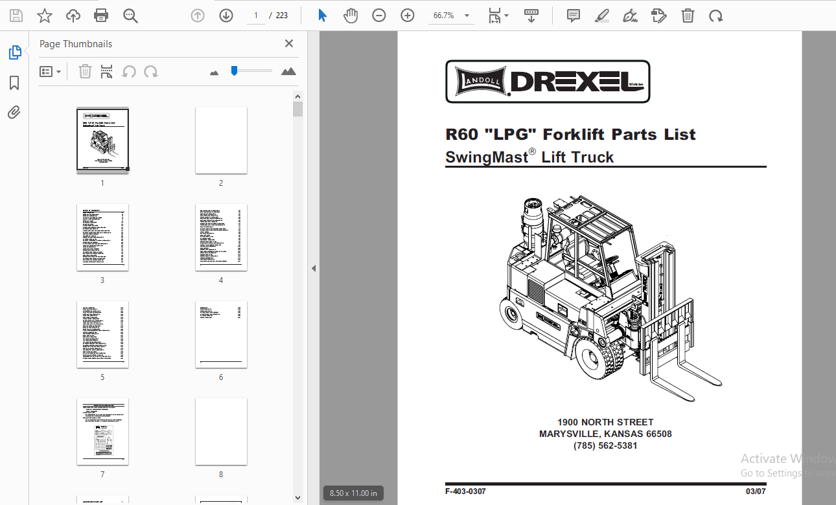Activate the hand pan tool
The image size is (836, 505).
[351, 16]
